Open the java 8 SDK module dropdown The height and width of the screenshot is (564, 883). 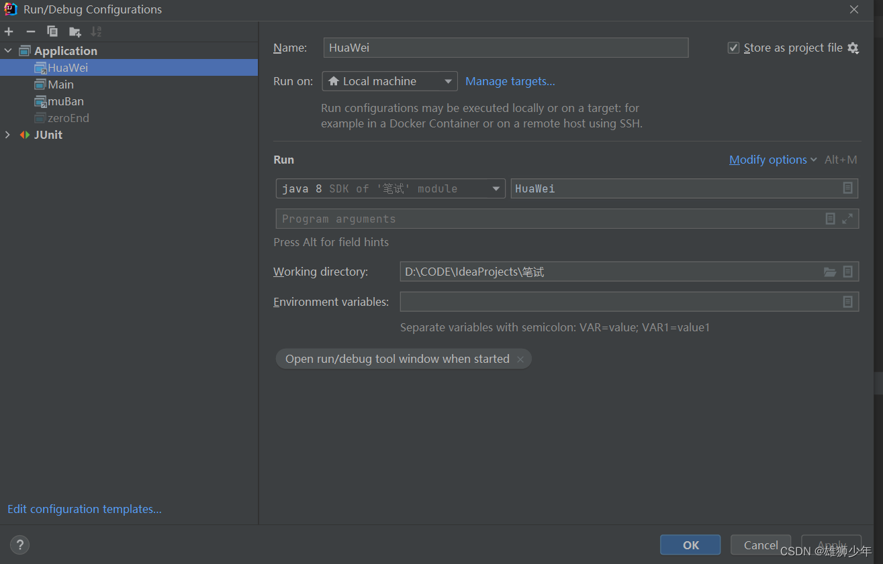(391, 188)
